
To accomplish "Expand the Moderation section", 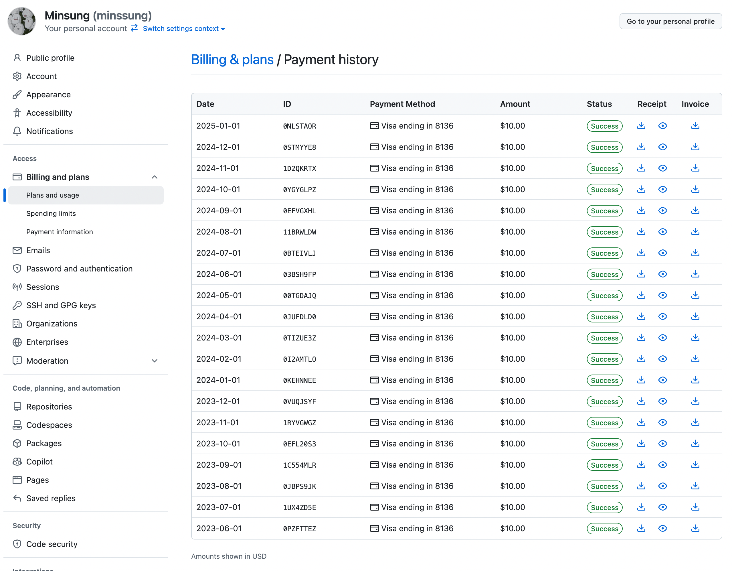I will [x=154, y=361].
